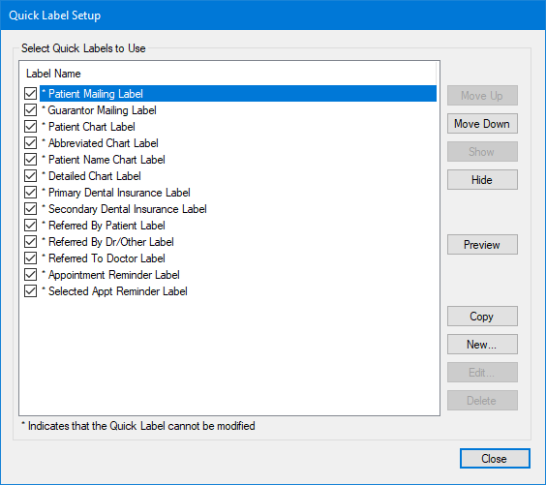
Task: Create a label with New... button
Action: 482,345
